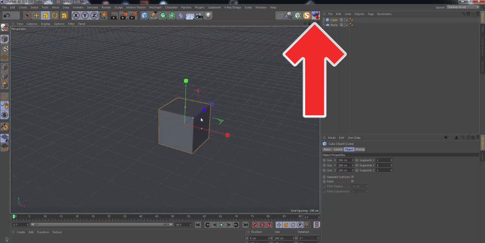Click the Camera icon
This screenshot has height=243, width=485.
click(199, 16)
